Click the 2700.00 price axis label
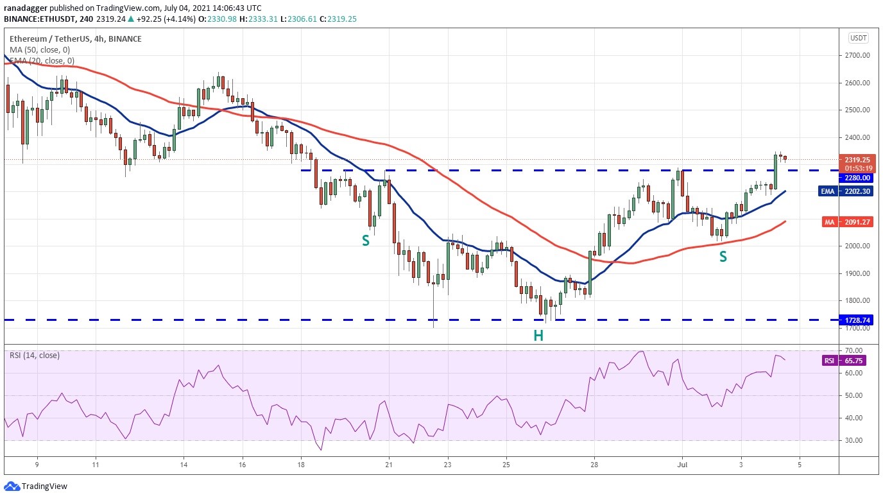Screen dimensions: 883x498 857,56
